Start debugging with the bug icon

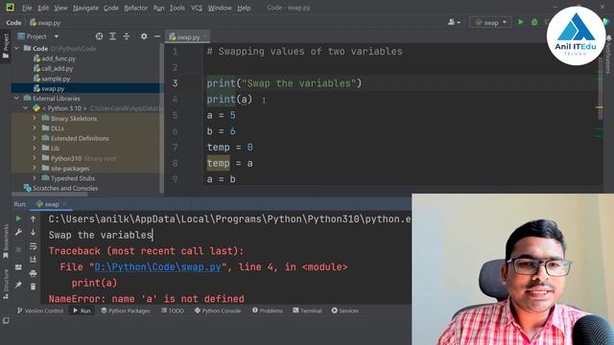click(x=534, y=22)
